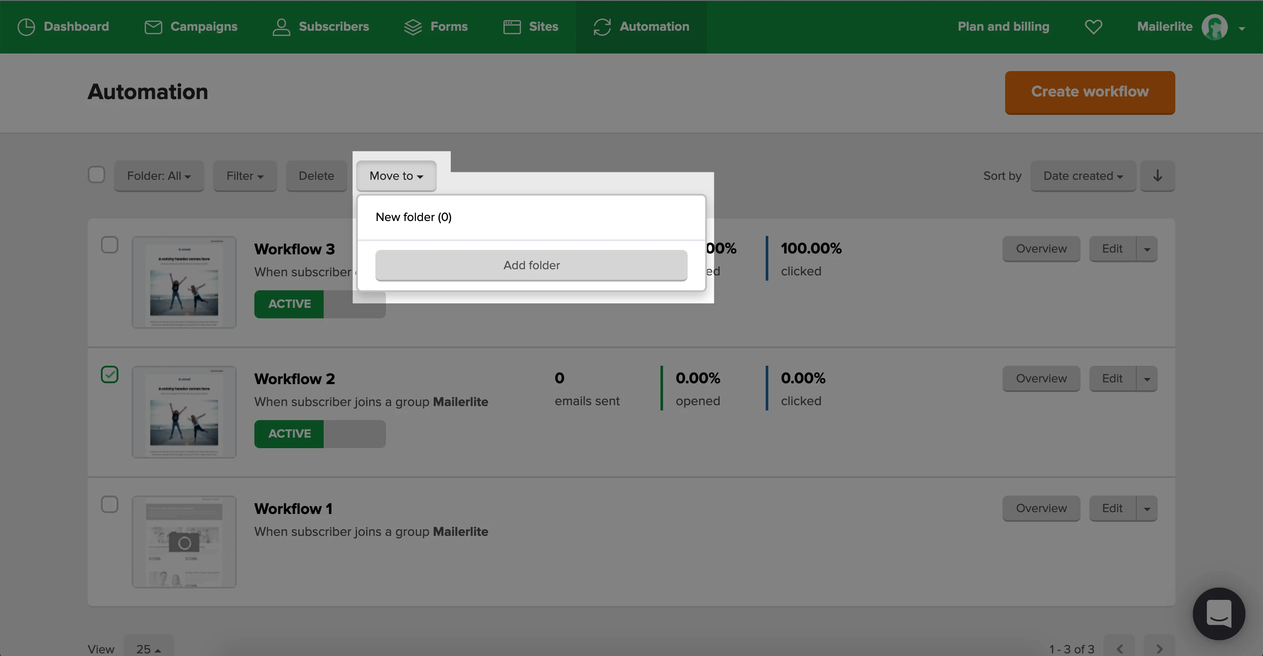The height and width of the screenshot is (656, 1263).
Task: Open the Filter dropdown
Action: 245,175
